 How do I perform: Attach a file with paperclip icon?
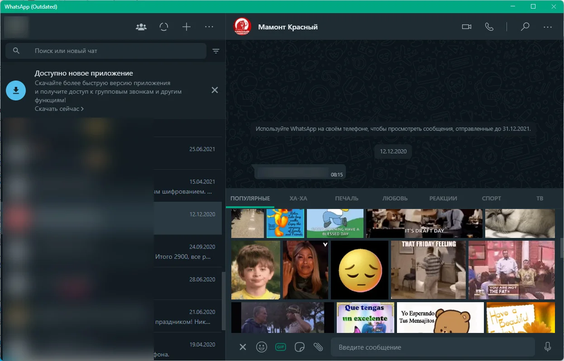[318, 347]
